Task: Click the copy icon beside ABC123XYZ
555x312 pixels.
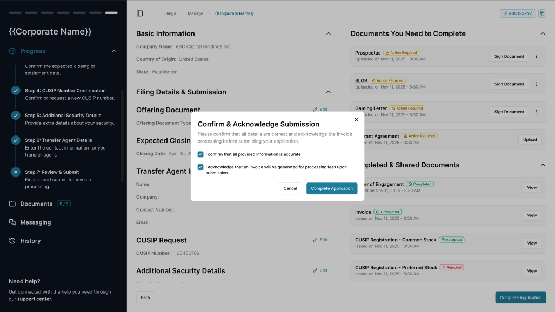Action: [x=542, y=13]
